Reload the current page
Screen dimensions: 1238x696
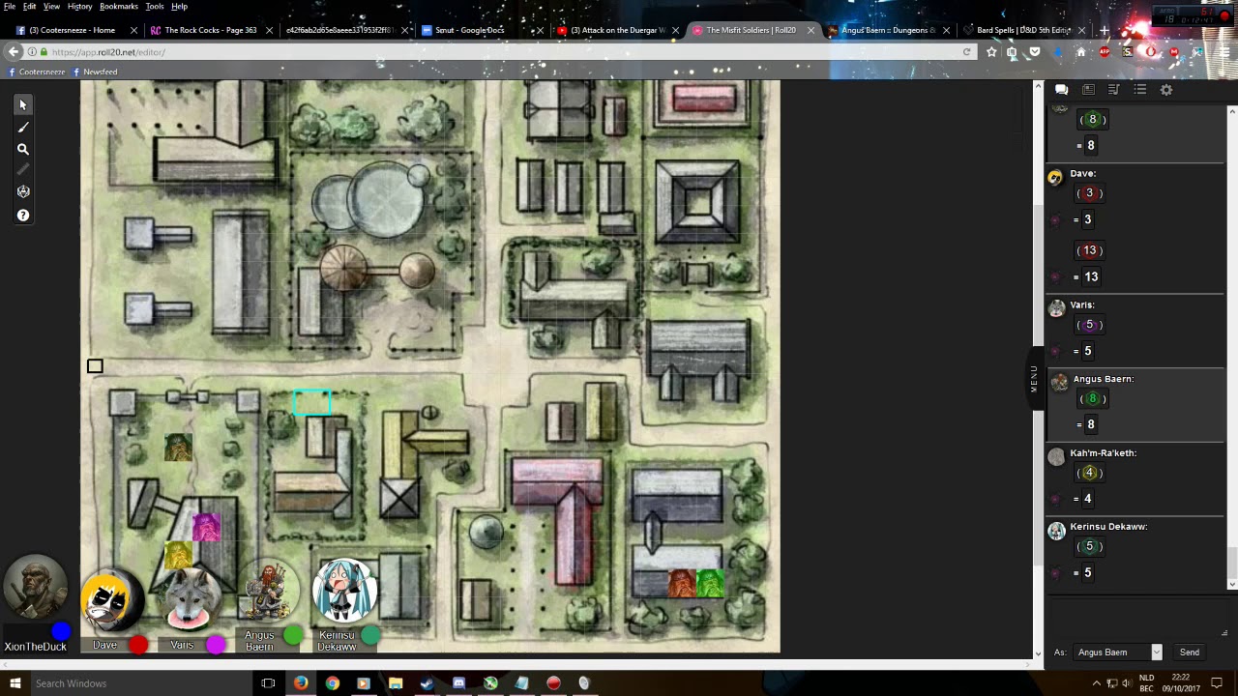[x=966, y=52]
